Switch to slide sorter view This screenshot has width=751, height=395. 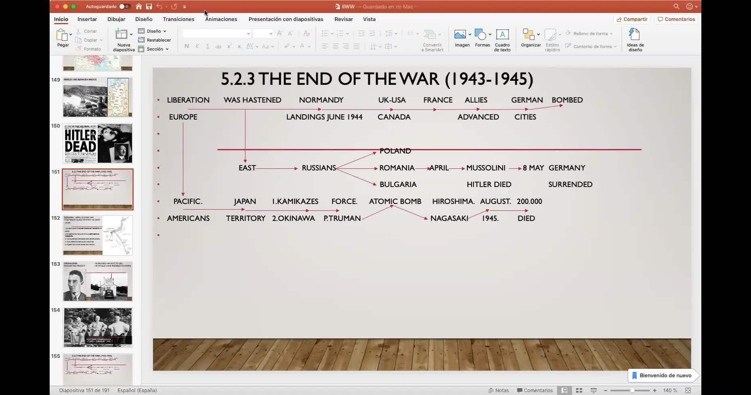tap(579, 391)
